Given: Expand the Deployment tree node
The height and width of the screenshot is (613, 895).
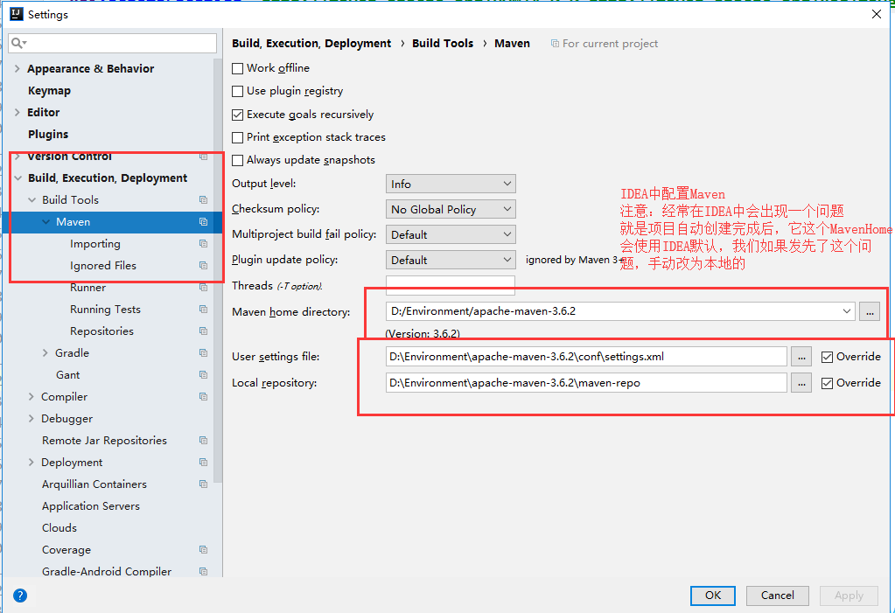Looking at the screenshot, I should [31, 463].
